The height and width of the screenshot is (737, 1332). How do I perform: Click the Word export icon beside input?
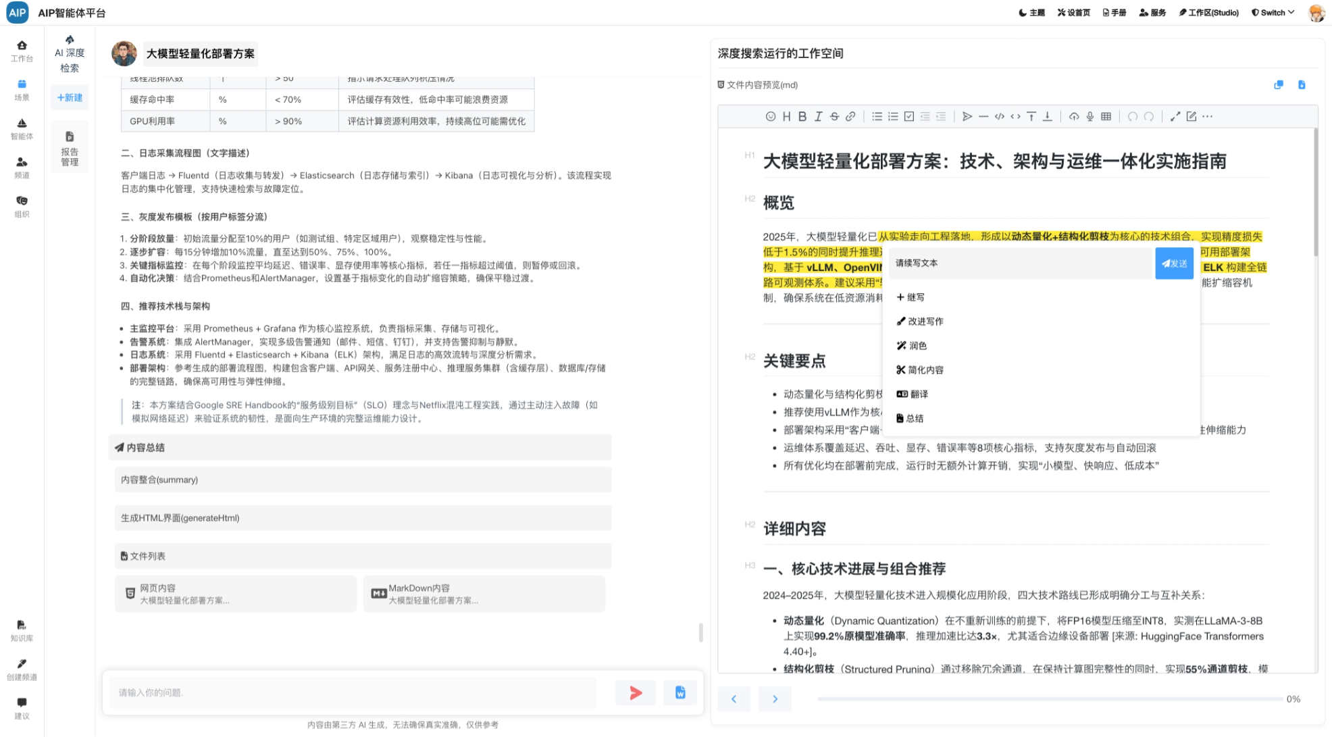pos(680,692)
